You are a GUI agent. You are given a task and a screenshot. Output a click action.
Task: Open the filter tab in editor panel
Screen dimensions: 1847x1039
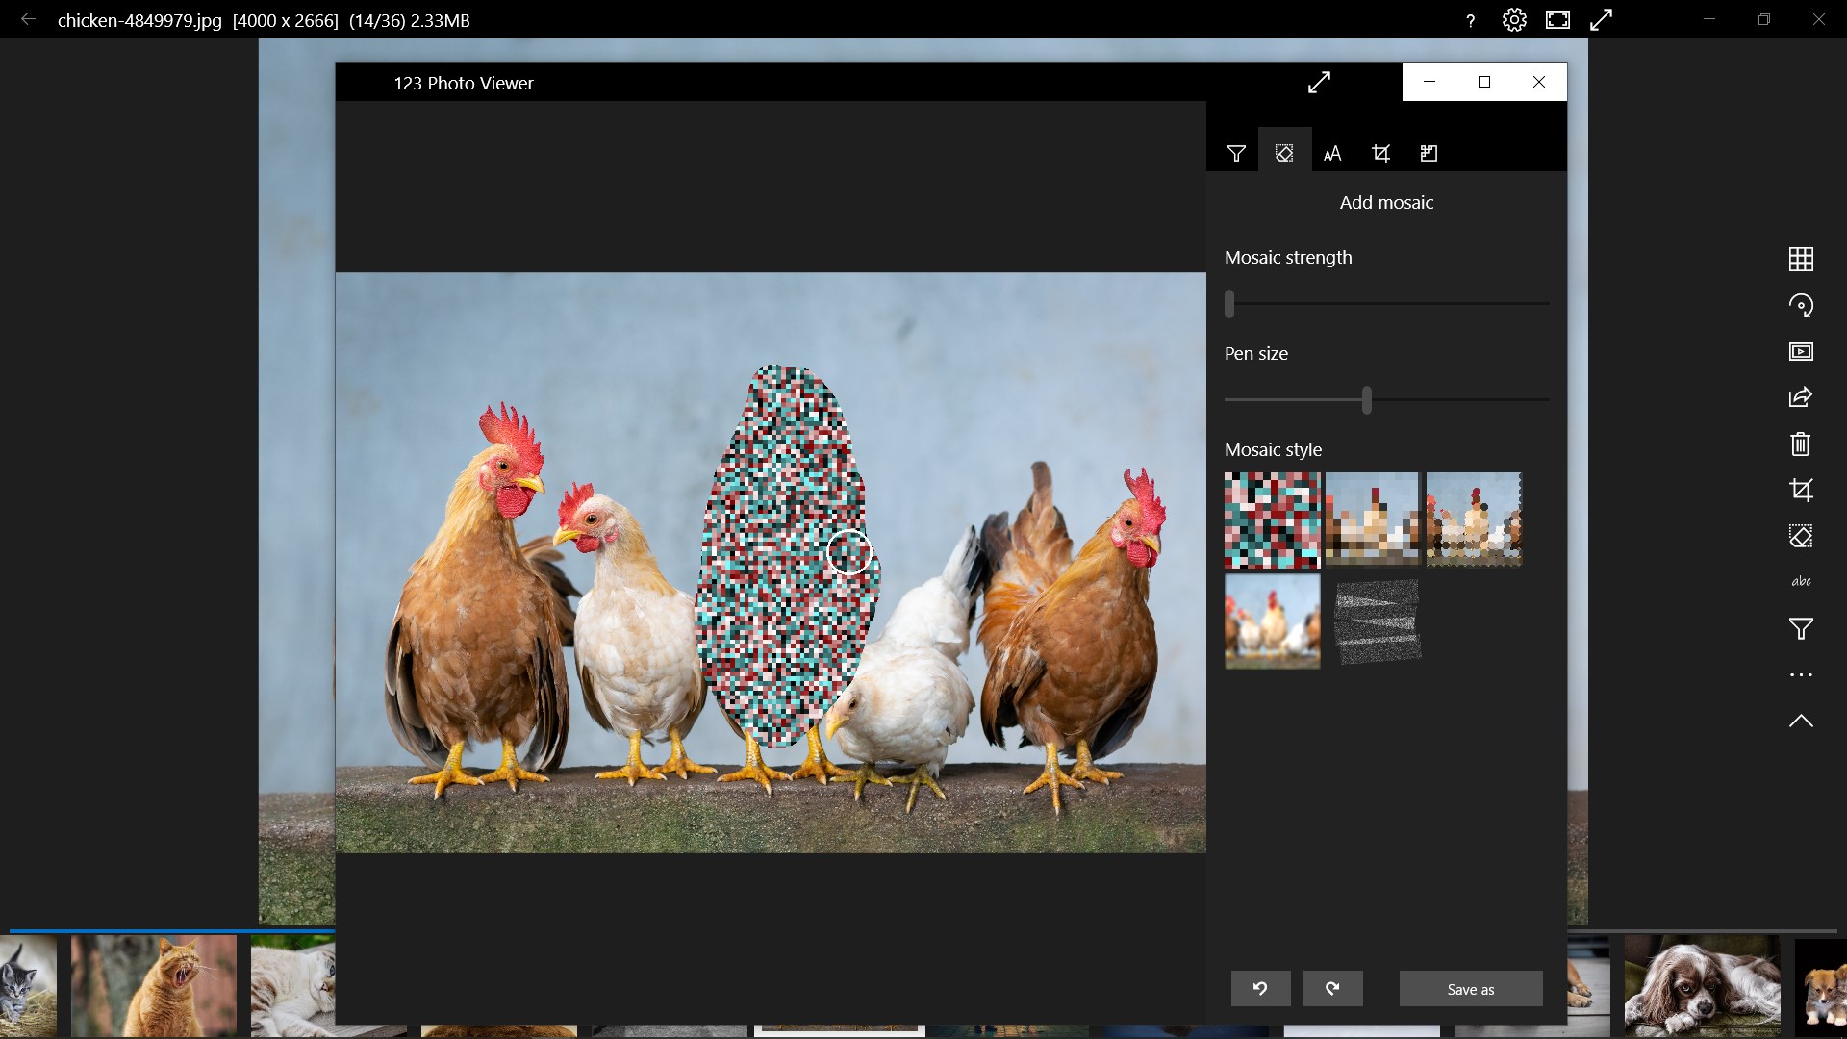(1236, 153)
